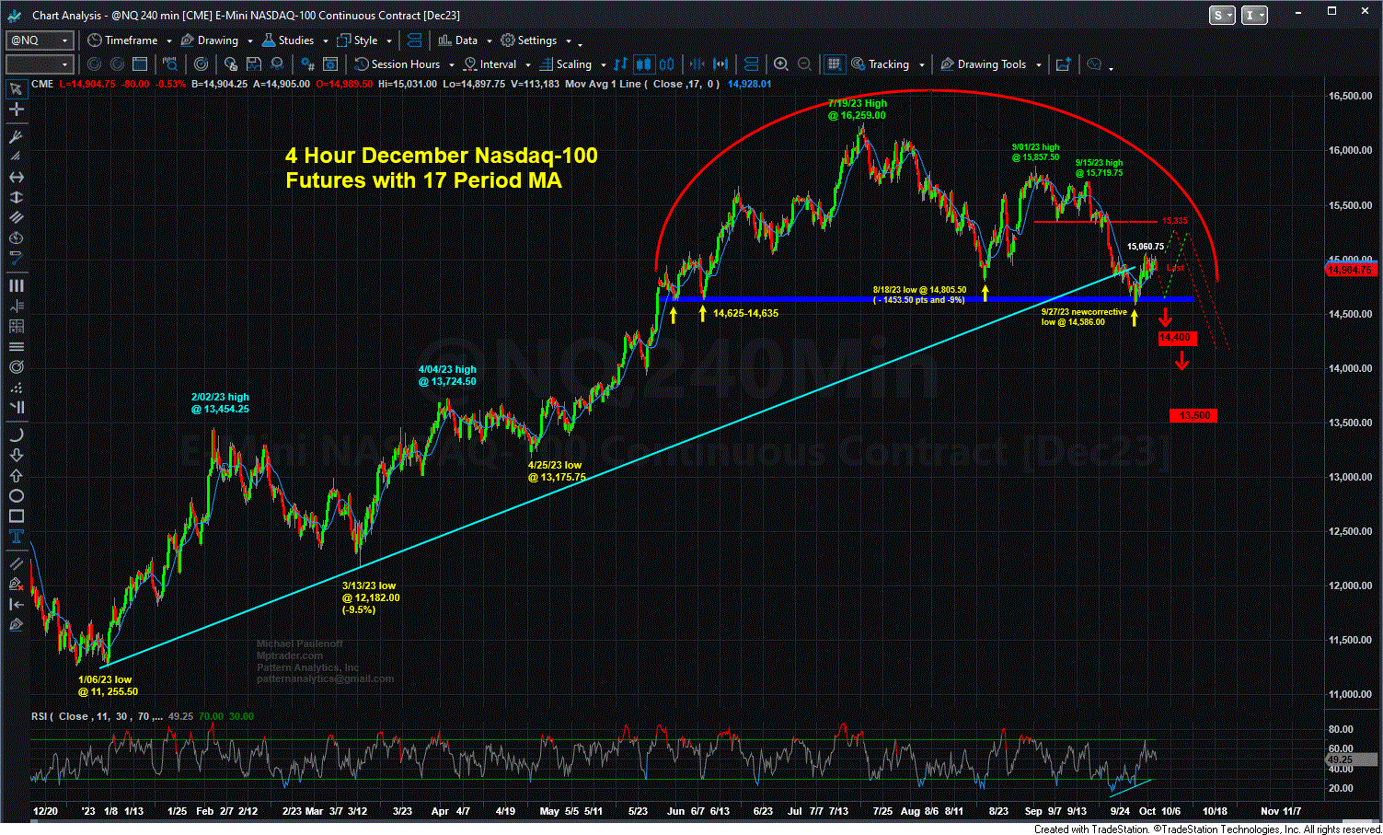Click the Interval button

(x=490, y=64)
